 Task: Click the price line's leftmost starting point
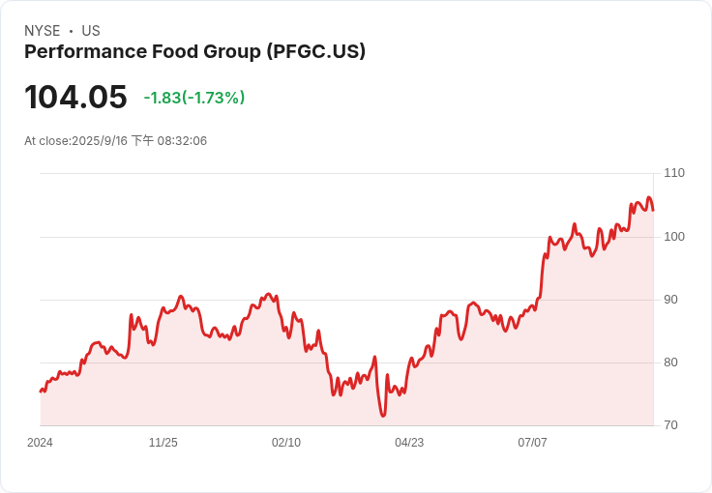pyautogui.click(x=41, y=391)
